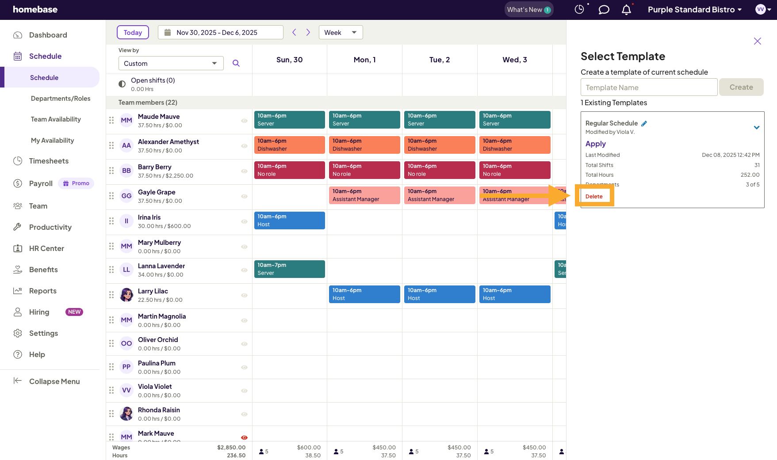Toggle visibility eye for Alexander Amethyst

244,146
